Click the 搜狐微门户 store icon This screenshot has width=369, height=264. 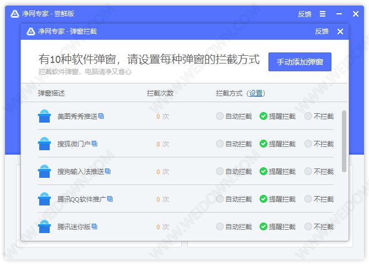(x=44, y=144)
